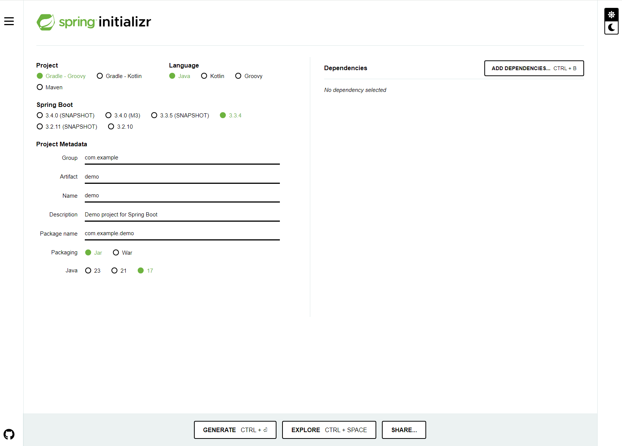Explore the generated project
The height and width of the screenshot is (446, 622).
[x=329, y=430]
